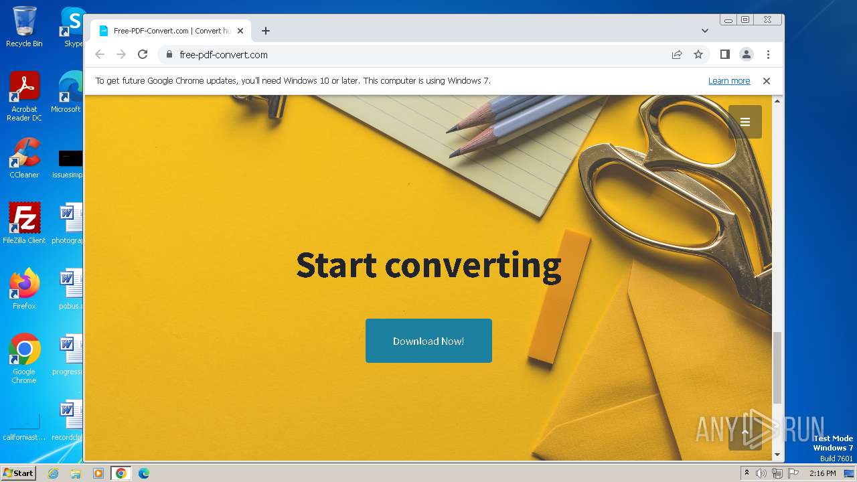Launch CCleaner from desktop

[x=24, y=158]
